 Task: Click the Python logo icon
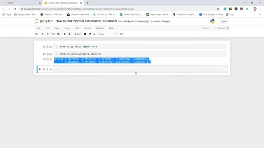pyautogui.click(x=213, y=21)
